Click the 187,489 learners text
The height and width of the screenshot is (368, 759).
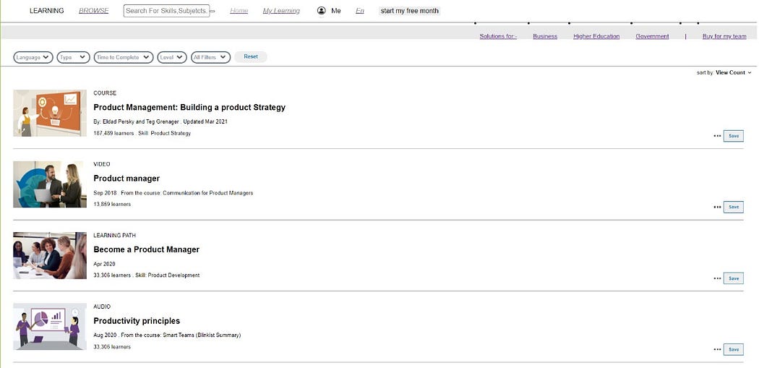[113, 133]
